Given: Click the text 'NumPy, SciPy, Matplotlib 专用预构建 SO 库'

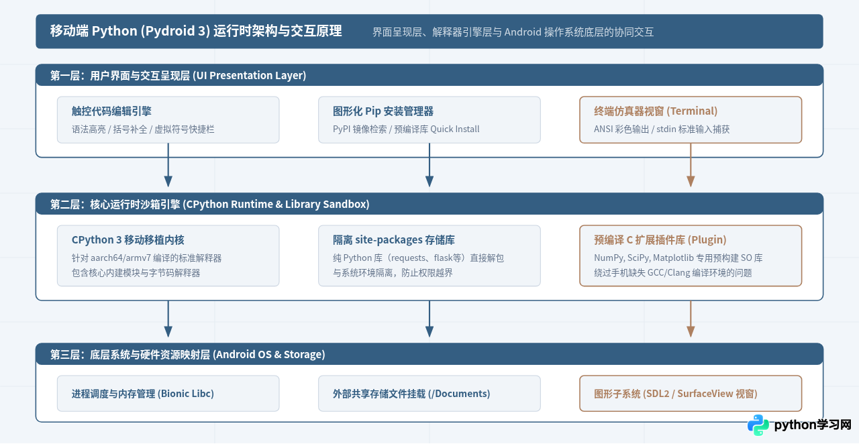Looking at the screenshot, I should (x=678, y=258).
